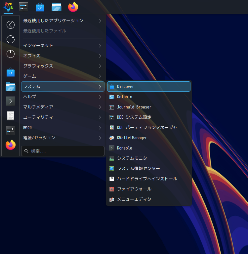Viewport: 248px width, 254px height.
Task: Click the Dolphin folder icon in submenu
Action: (112, 97)
